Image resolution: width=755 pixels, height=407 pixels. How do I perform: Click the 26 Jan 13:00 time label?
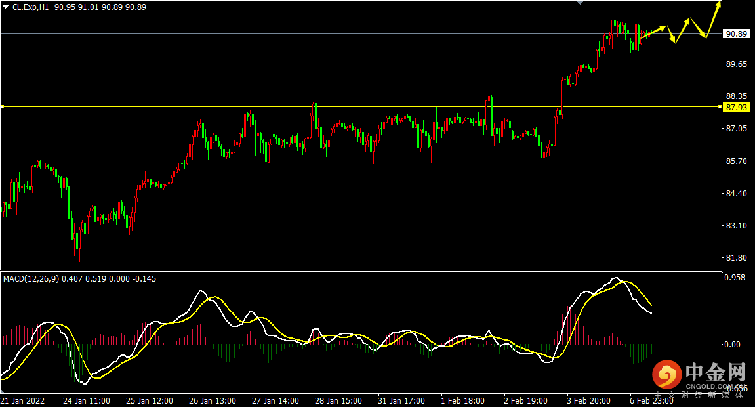(x=213, y=400)
